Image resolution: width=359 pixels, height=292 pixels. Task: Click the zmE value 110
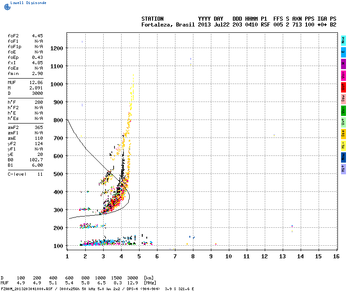click(39, 138)
